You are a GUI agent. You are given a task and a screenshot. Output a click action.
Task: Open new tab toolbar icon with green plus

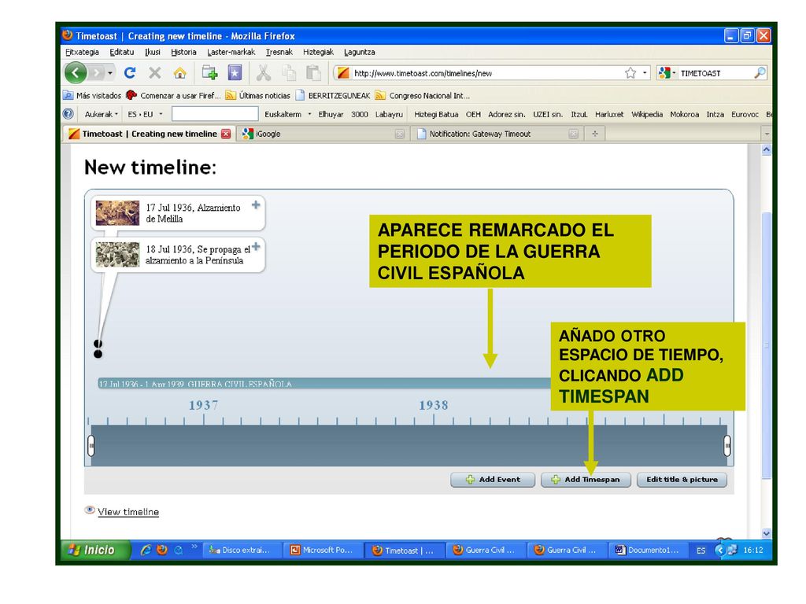pyautogui.click(x=209, y=73)
